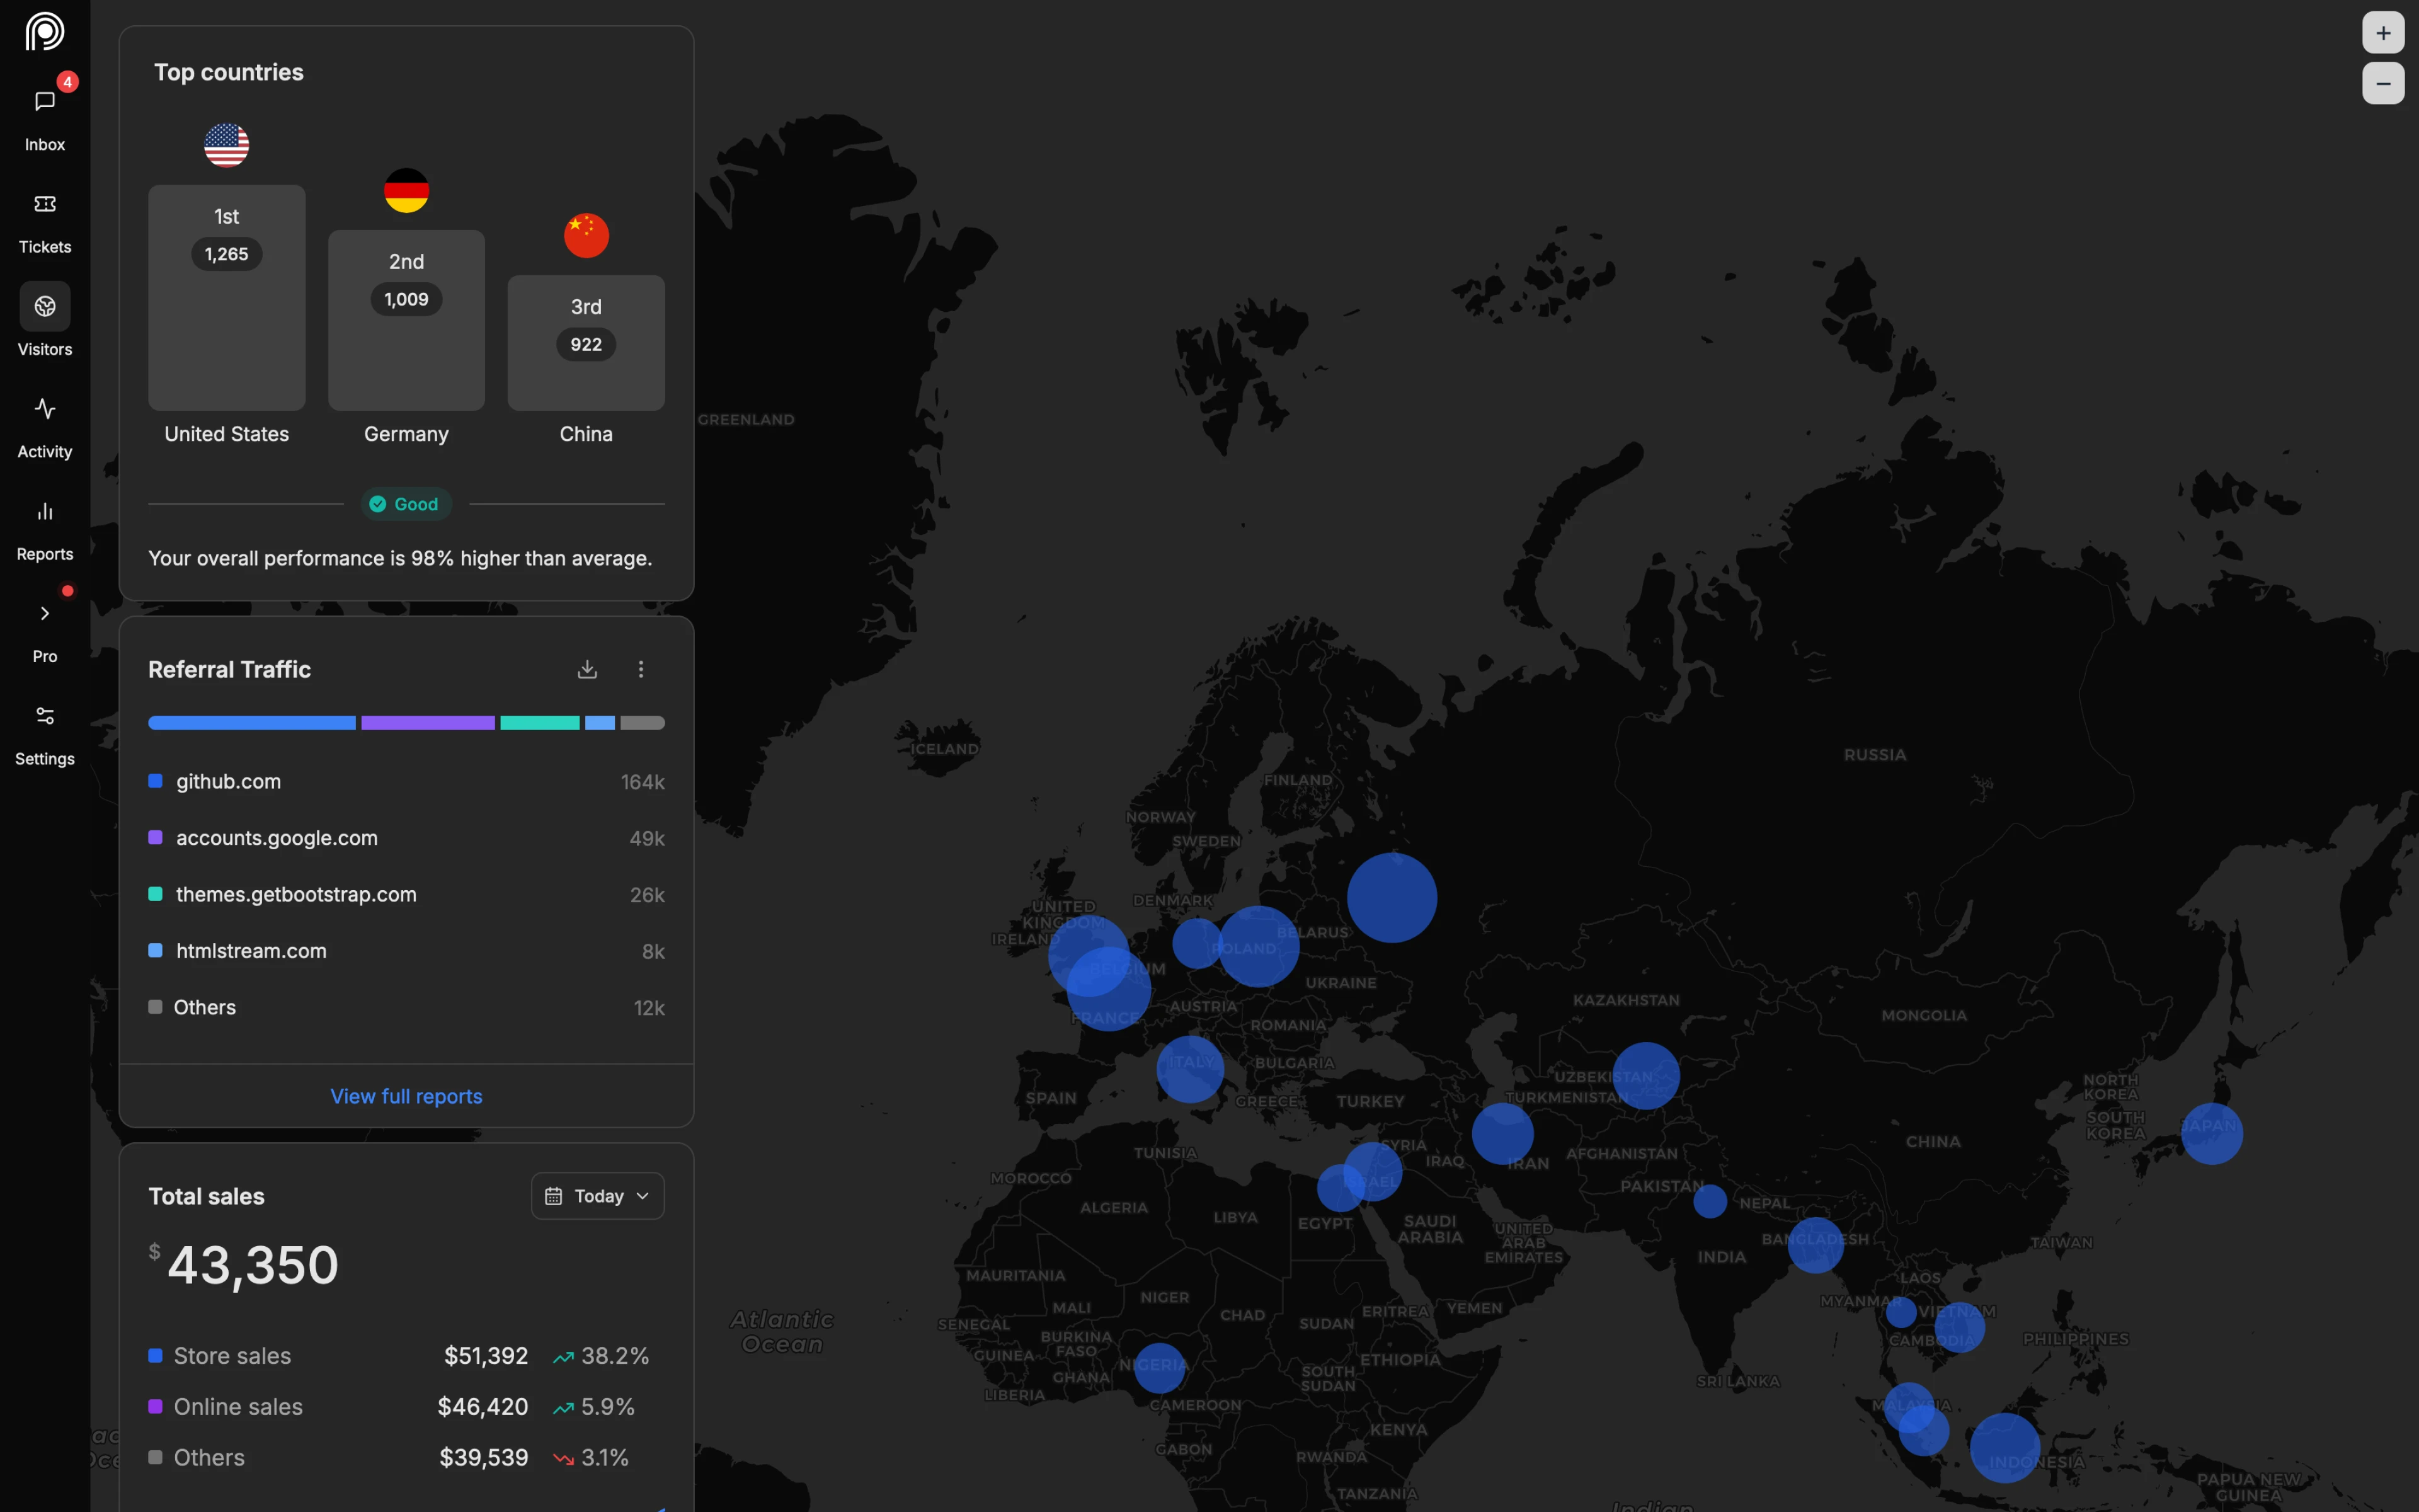This screenshot has height=1512, width=2419.
Task: Open the Activity pulse icon
Action: [45, 409]
